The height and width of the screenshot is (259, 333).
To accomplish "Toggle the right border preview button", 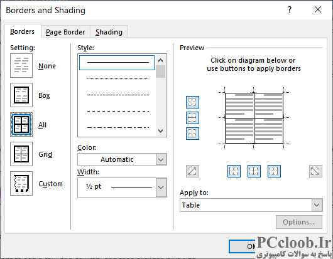I will (x=274, y=171).
